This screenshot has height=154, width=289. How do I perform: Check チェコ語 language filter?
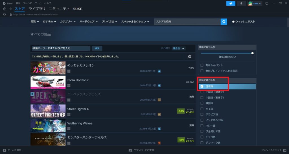(202, 137)
